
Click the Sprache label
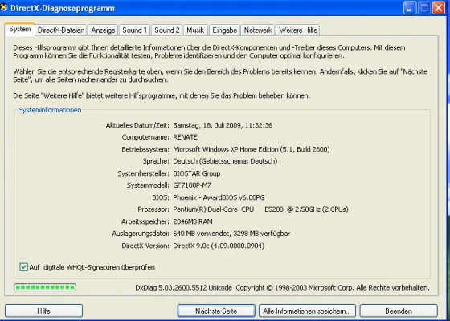coord(156,161)
